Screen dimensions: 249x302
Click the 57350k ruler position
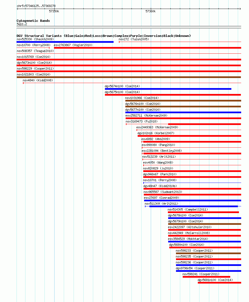point(54,11)
